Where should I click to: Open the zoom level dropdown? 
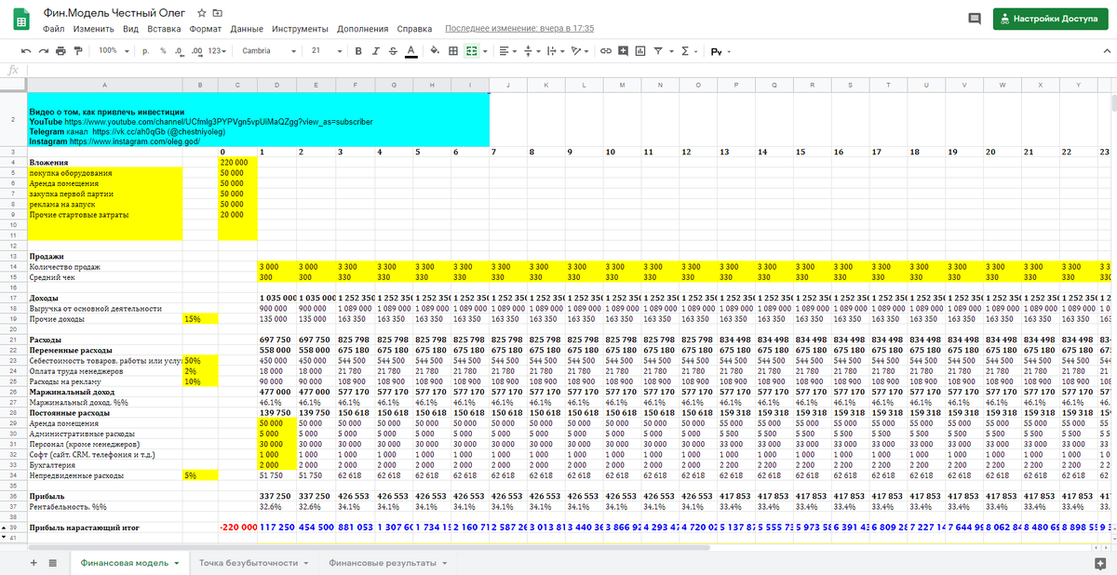(x=114, y=51)
